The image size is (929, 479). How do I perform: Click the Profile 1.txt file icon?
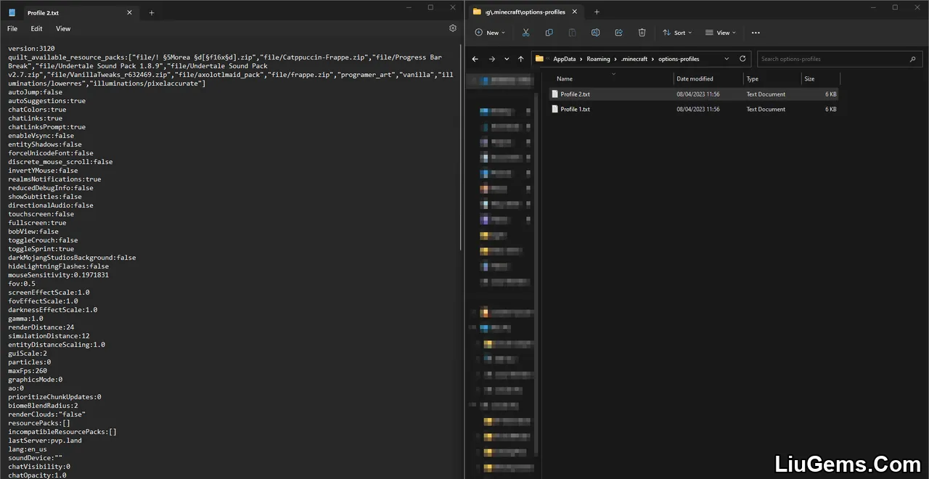554,109
